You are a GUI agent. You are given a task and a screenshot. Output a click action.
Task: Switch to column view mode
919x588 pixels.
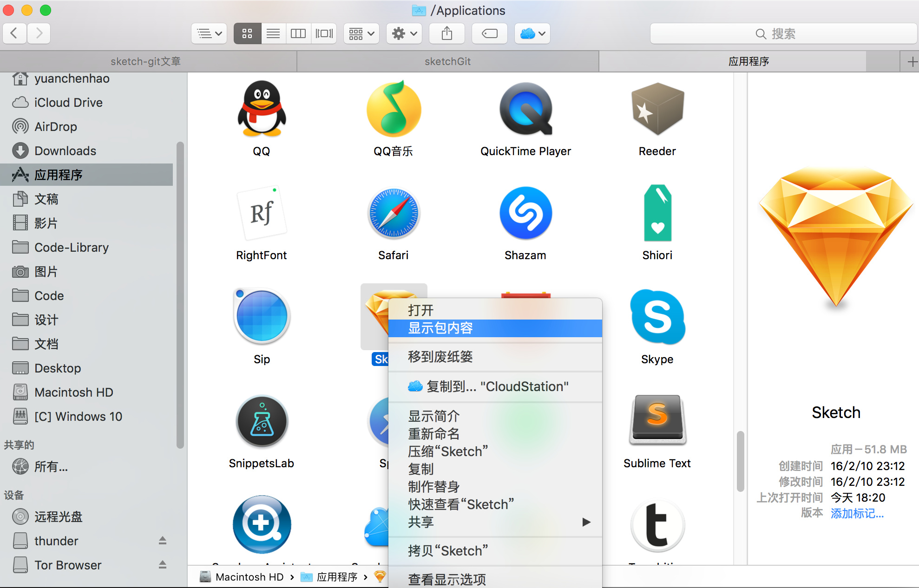(298, 33)
